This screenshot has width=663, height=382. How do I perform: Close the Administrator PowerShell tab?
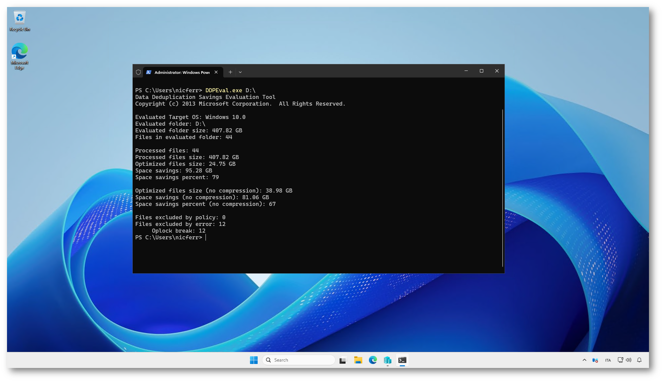[216, 72]
